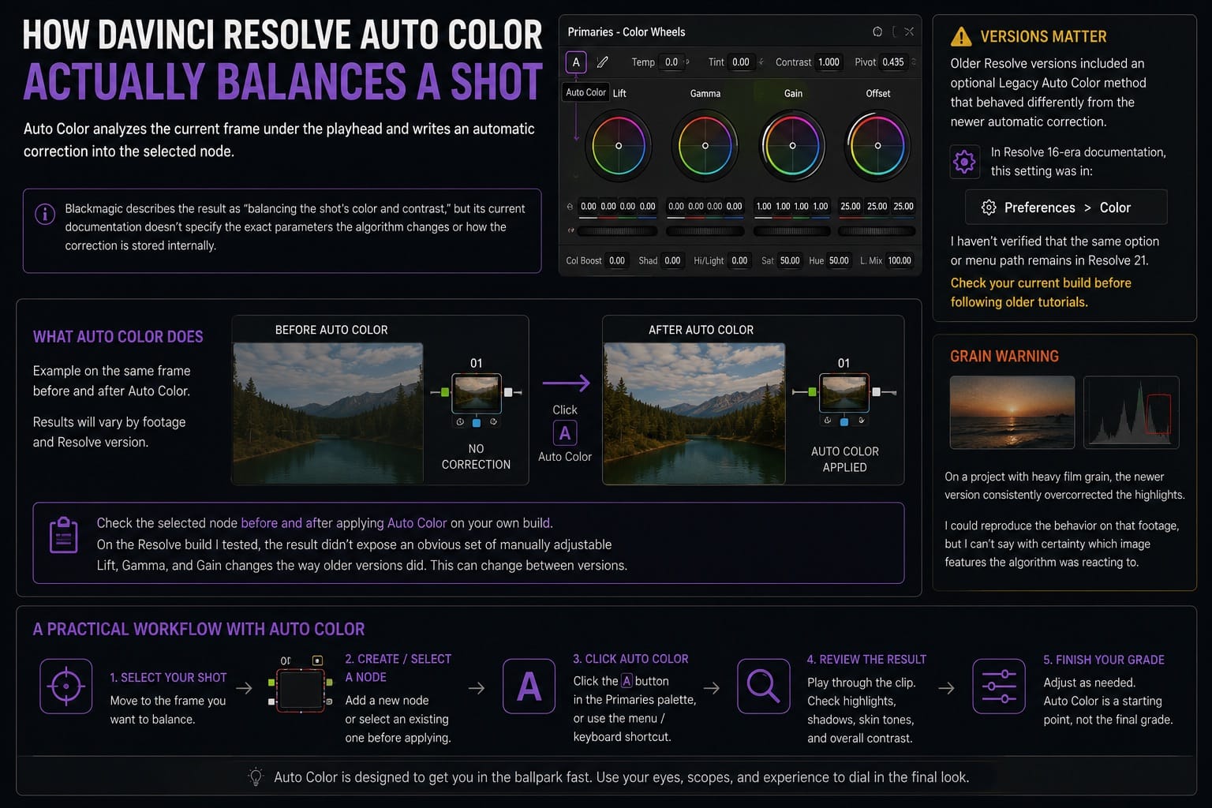This screenshot has height=808, width=1212.
Task: Click the Before Auto Color forest thumbnail
Action: coord(328,413)
